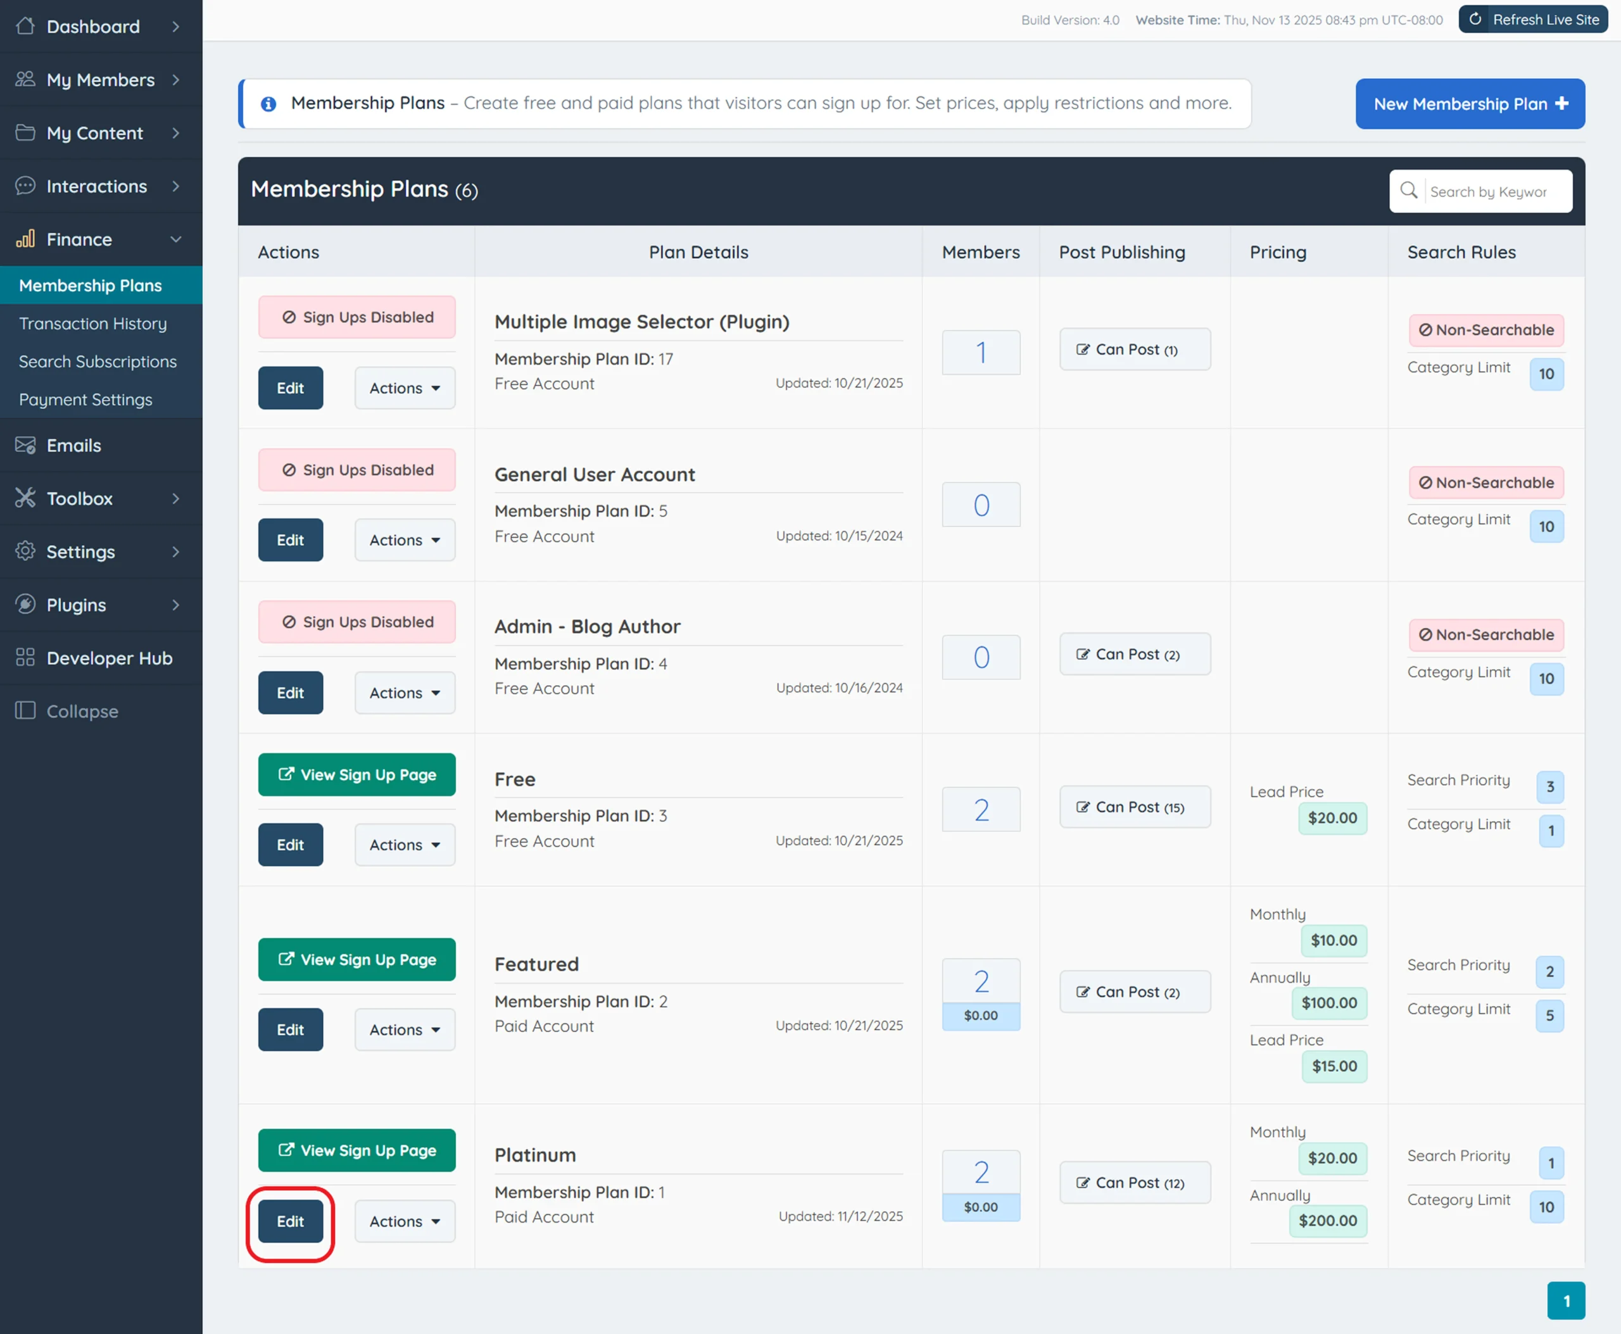Click the My Content folder icon
The height and width of the screenshot is (1334, 1621).
point(25,132)
